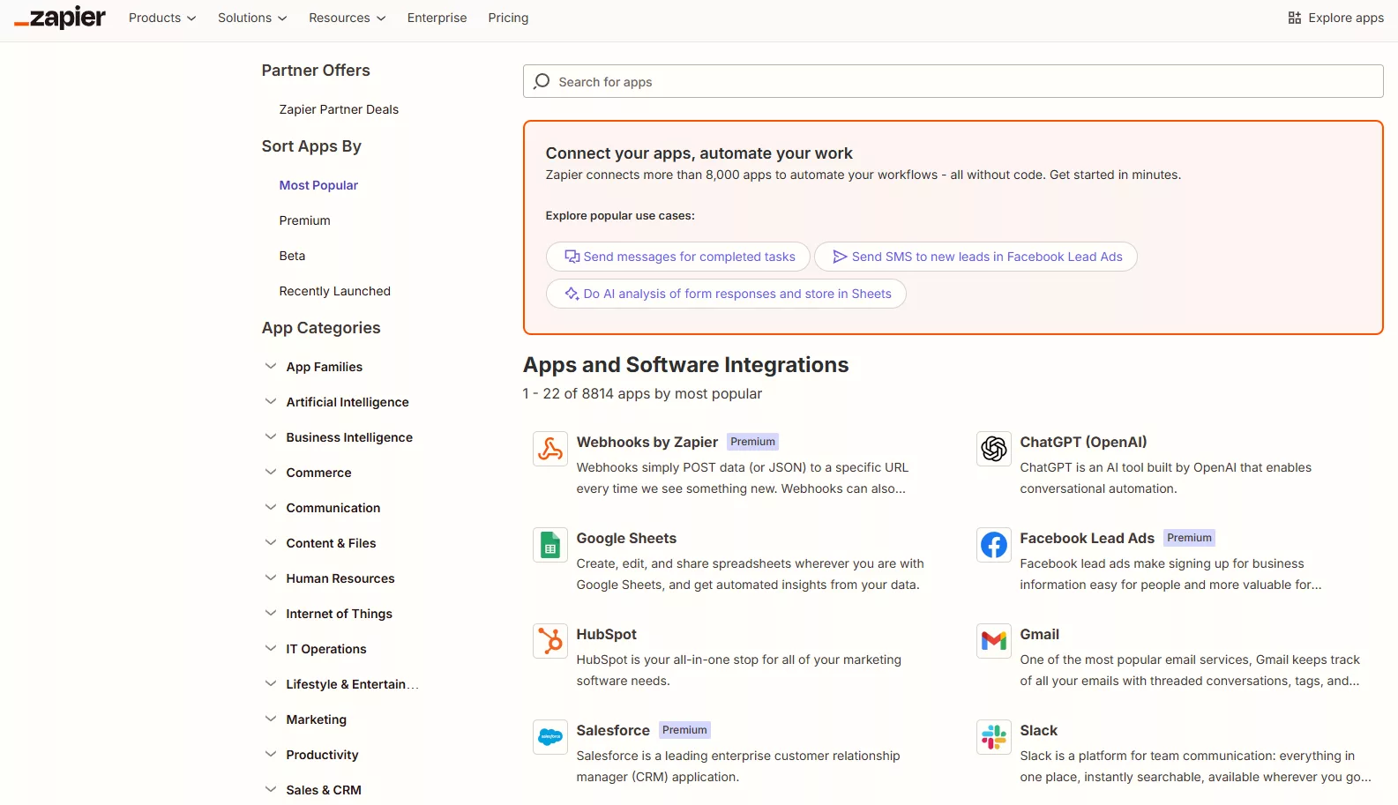
Task: Open the Resources dropdown menu
Action: click(347, 18)
